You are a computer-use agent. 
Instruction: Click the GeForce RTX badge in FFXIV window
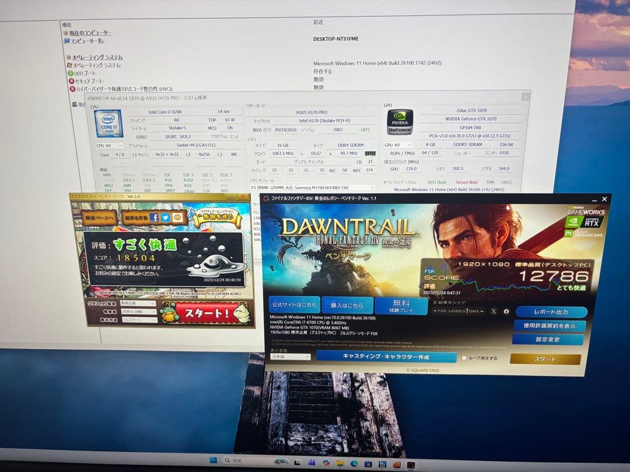(x=592, y=221)
